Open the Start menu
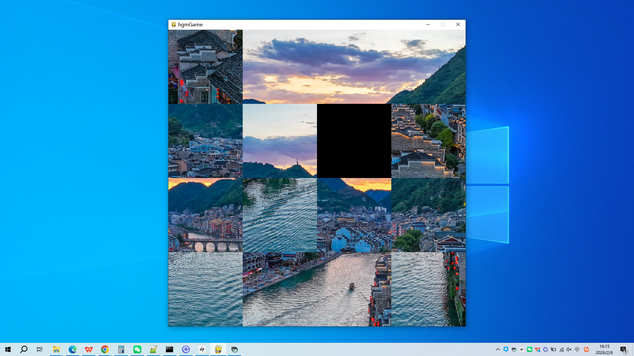The width and height of the screenshot is (634, 356). coord(8,349)
